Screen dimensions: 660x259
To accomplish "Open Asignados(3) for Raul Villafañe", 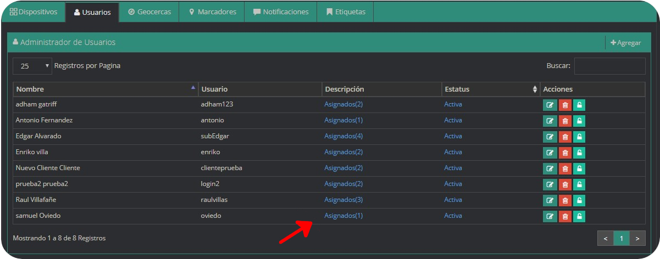I will coord(343,200).
